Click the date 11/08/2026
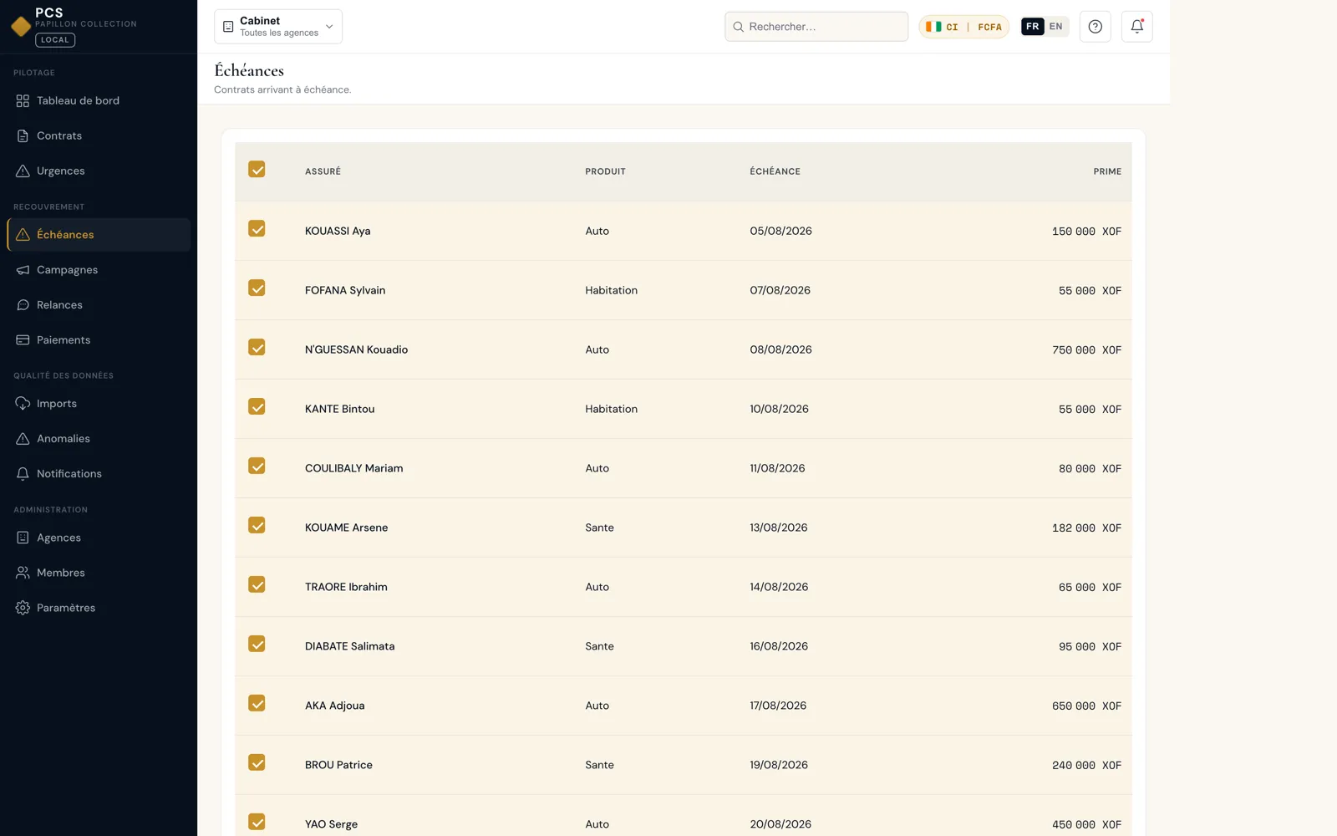1337x836 pixels. 777,469
